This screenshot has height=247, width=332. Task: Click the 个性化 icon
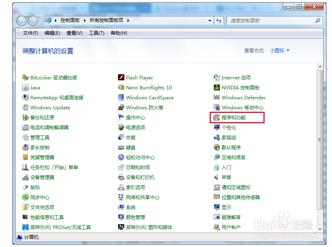[x=217, y=127]
